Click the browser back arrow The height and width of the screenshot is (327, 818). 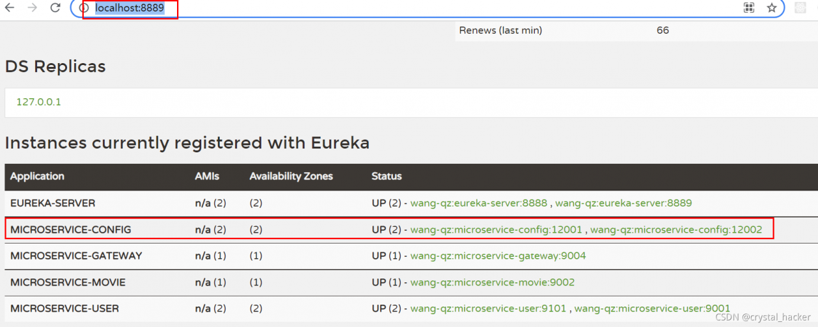[x=10, y=8]
